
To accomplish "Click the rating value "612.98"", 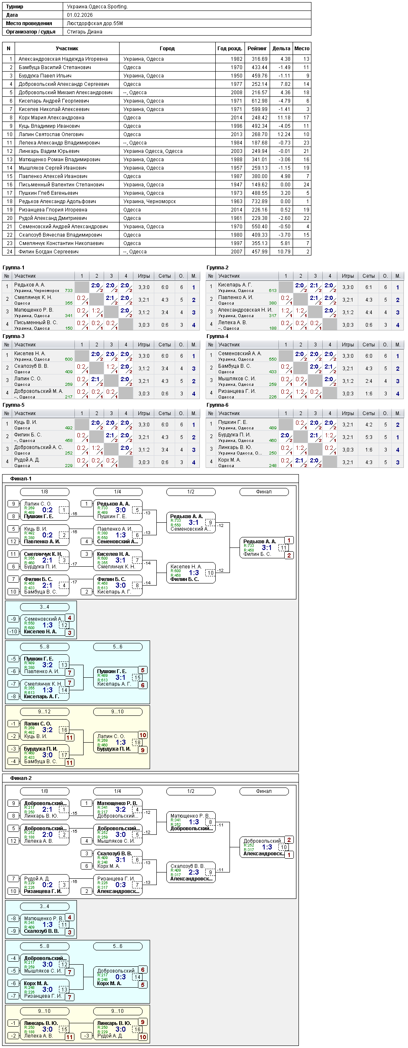I will point(260,101).
